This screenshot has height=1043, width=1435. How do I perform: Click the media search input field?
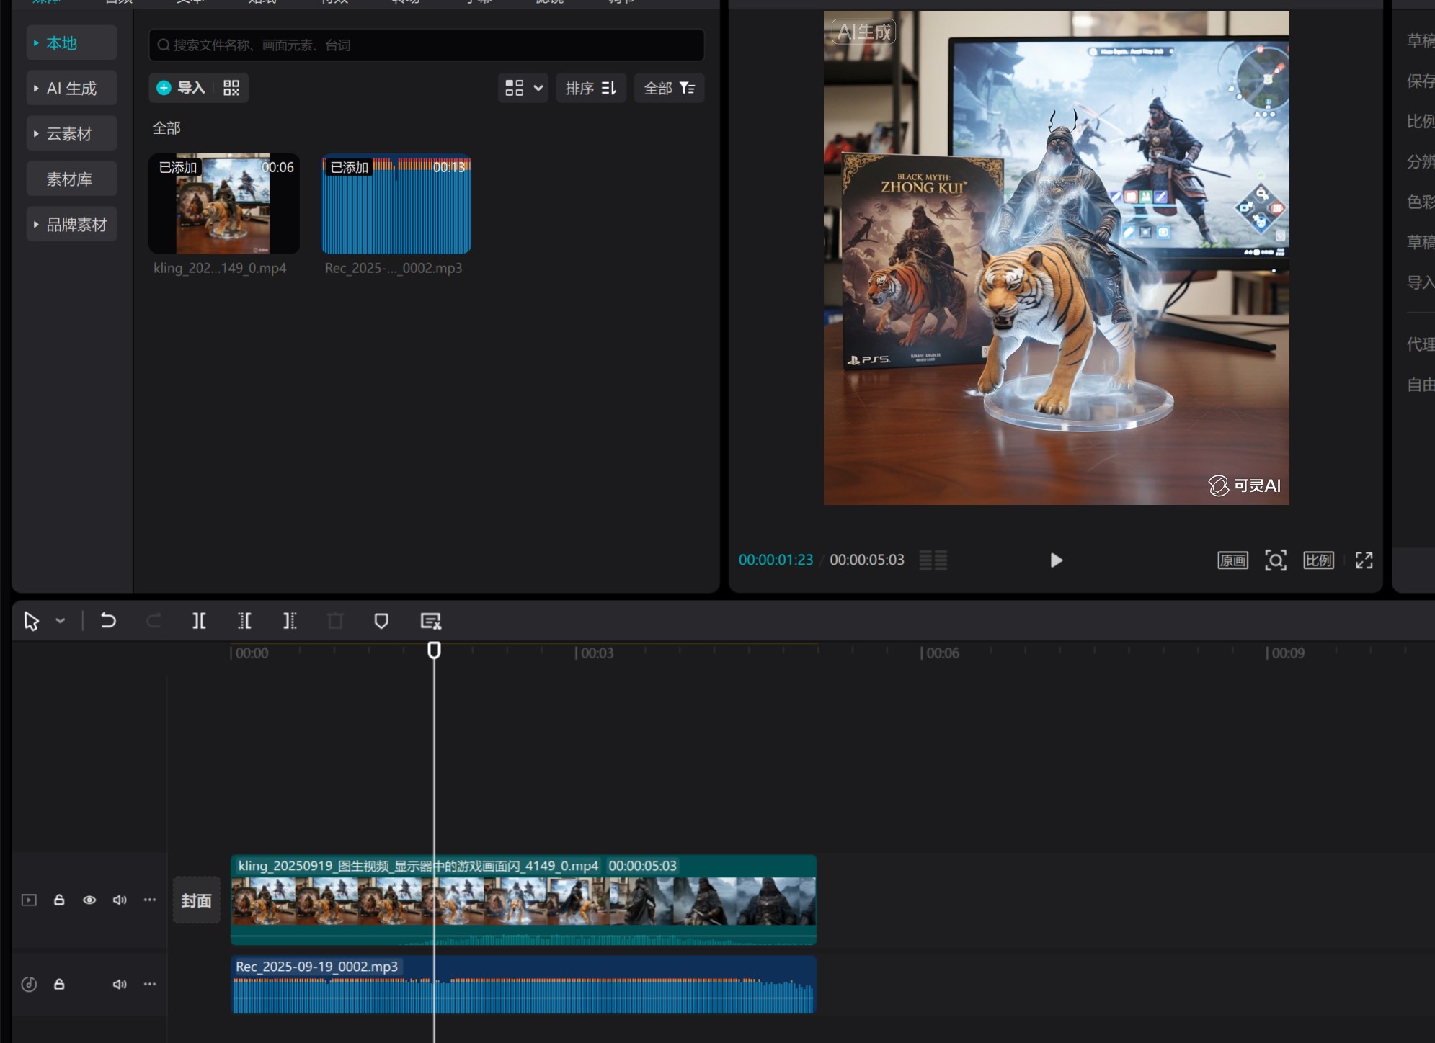point(427,45)
